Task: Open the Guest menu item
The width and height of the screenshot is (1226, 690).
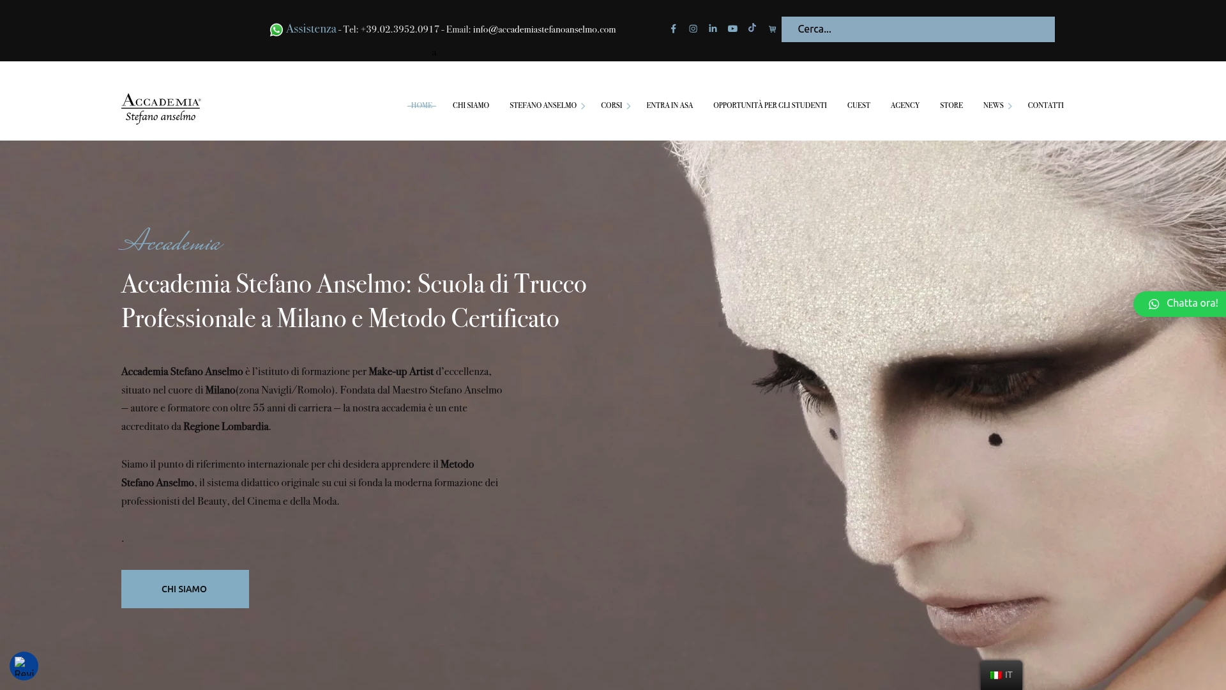Action: coord(858,105)
